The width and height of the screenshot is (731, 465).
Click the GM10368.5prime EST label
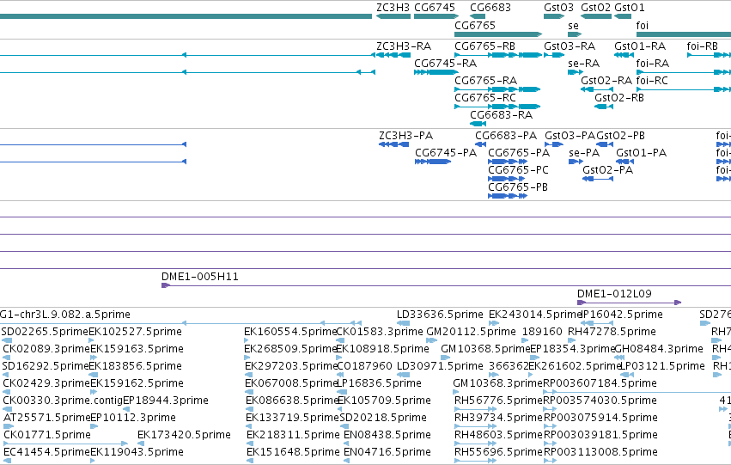click(x=485, y=349)
